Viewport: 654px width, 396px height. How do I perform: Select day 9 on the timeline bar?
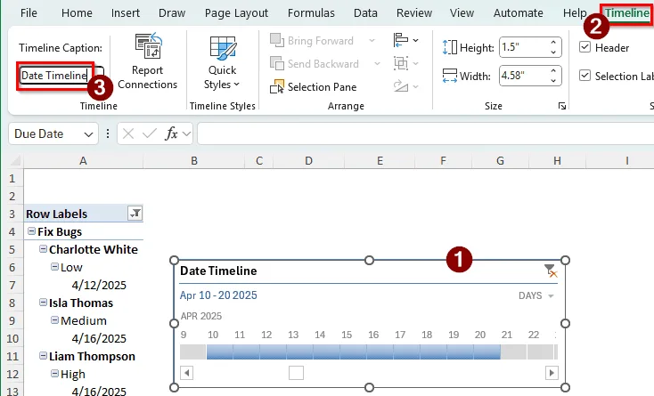192,352
